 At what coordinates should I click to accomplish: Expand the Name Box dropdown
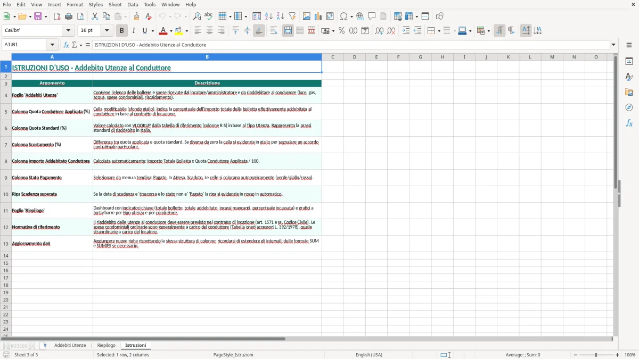pos(52,45)
